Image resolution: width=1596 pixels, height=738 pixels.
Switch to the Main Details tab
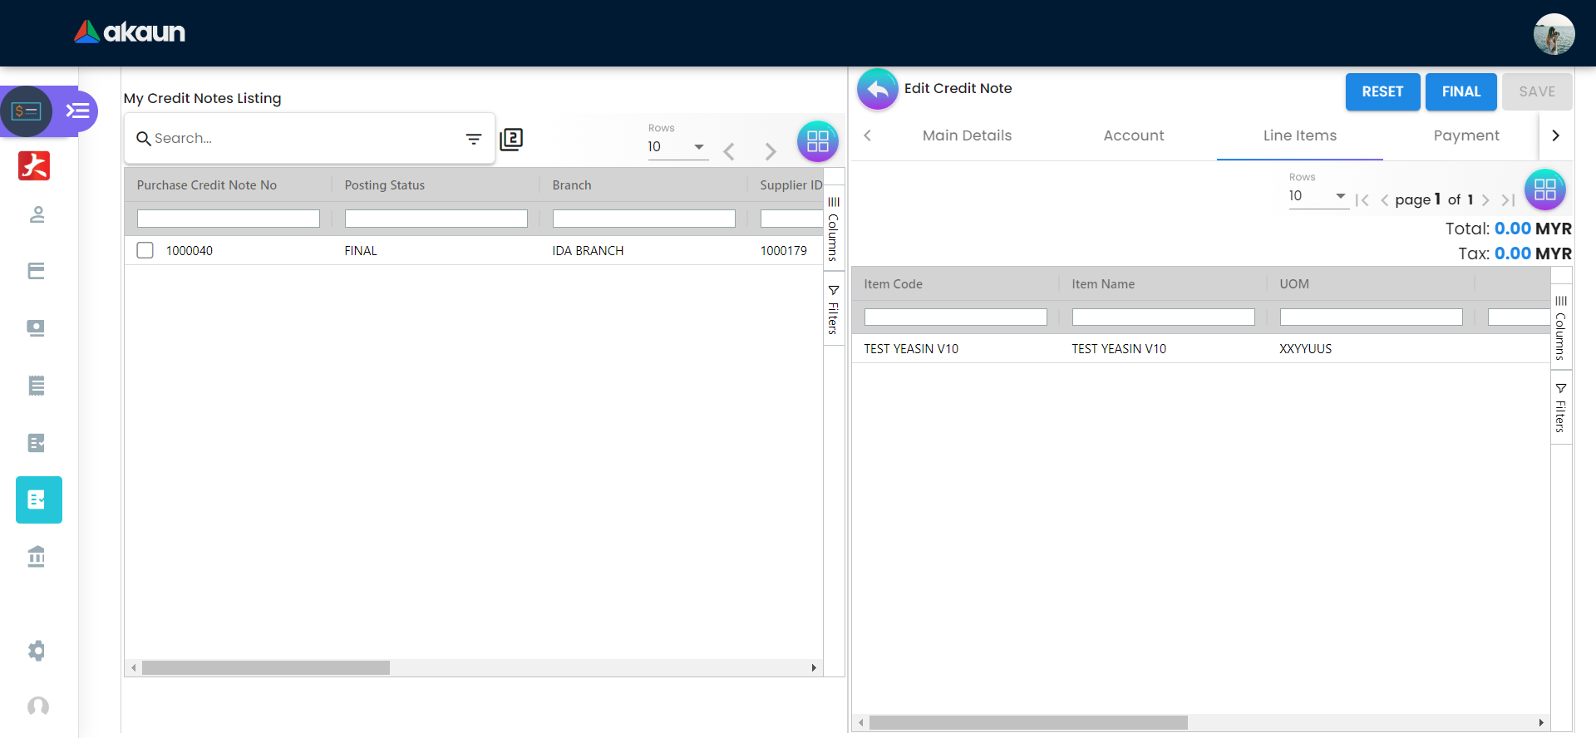967,135
